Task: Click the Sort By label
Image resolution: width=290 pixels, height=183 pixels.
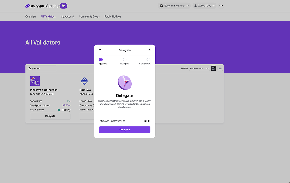Action: (184, 69)
